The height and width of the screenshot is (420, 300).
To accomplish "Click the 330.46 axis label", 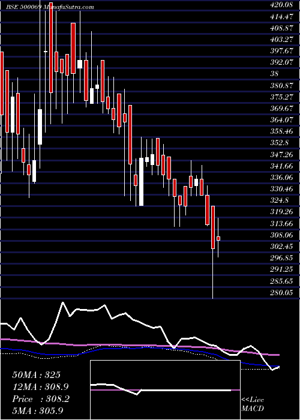I will coord(281,189).
